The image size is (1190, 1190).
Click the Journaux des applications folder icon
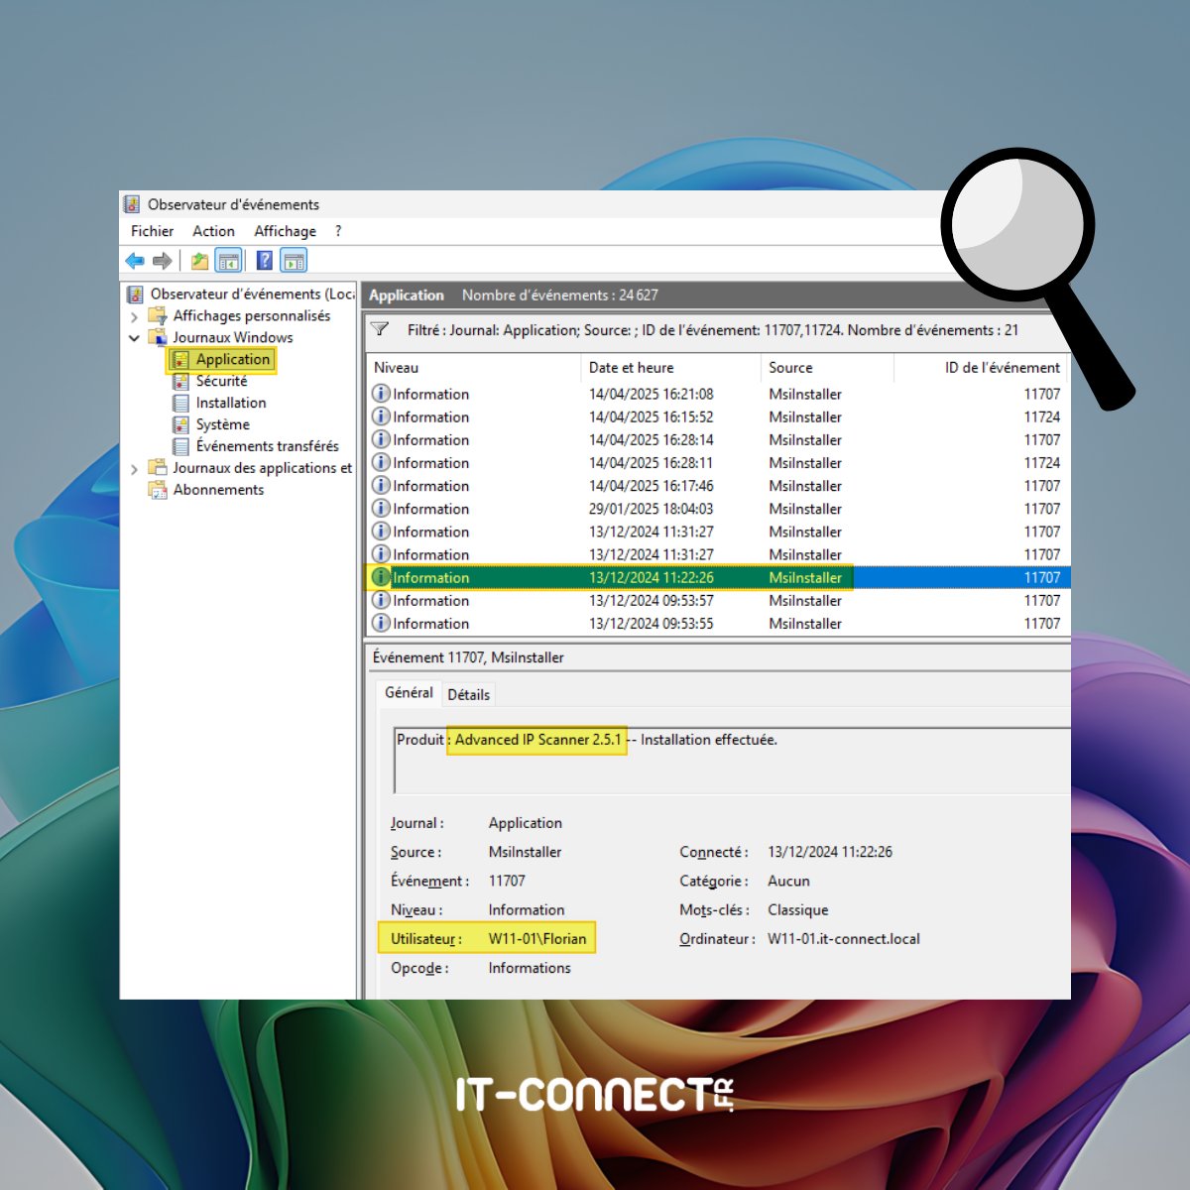pyautogui.click(x=158, y=468)
